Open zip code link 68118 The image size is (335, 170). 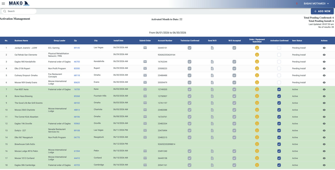tap(77, 75)
